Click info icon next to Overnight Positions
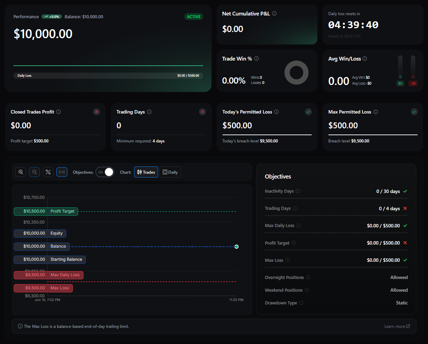 [x=308, y=277]
